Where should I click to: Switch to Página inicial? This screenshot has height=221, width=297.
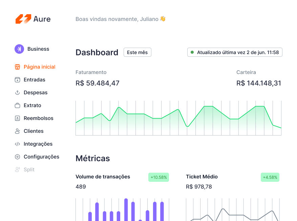[x=39, y=67]
